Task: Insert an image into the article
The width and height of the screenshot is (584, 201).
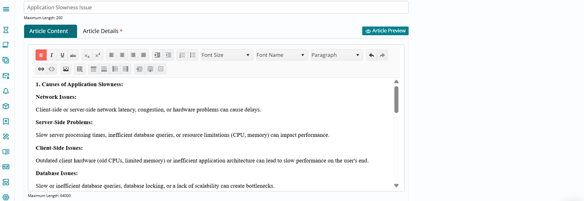Action: 66,69
